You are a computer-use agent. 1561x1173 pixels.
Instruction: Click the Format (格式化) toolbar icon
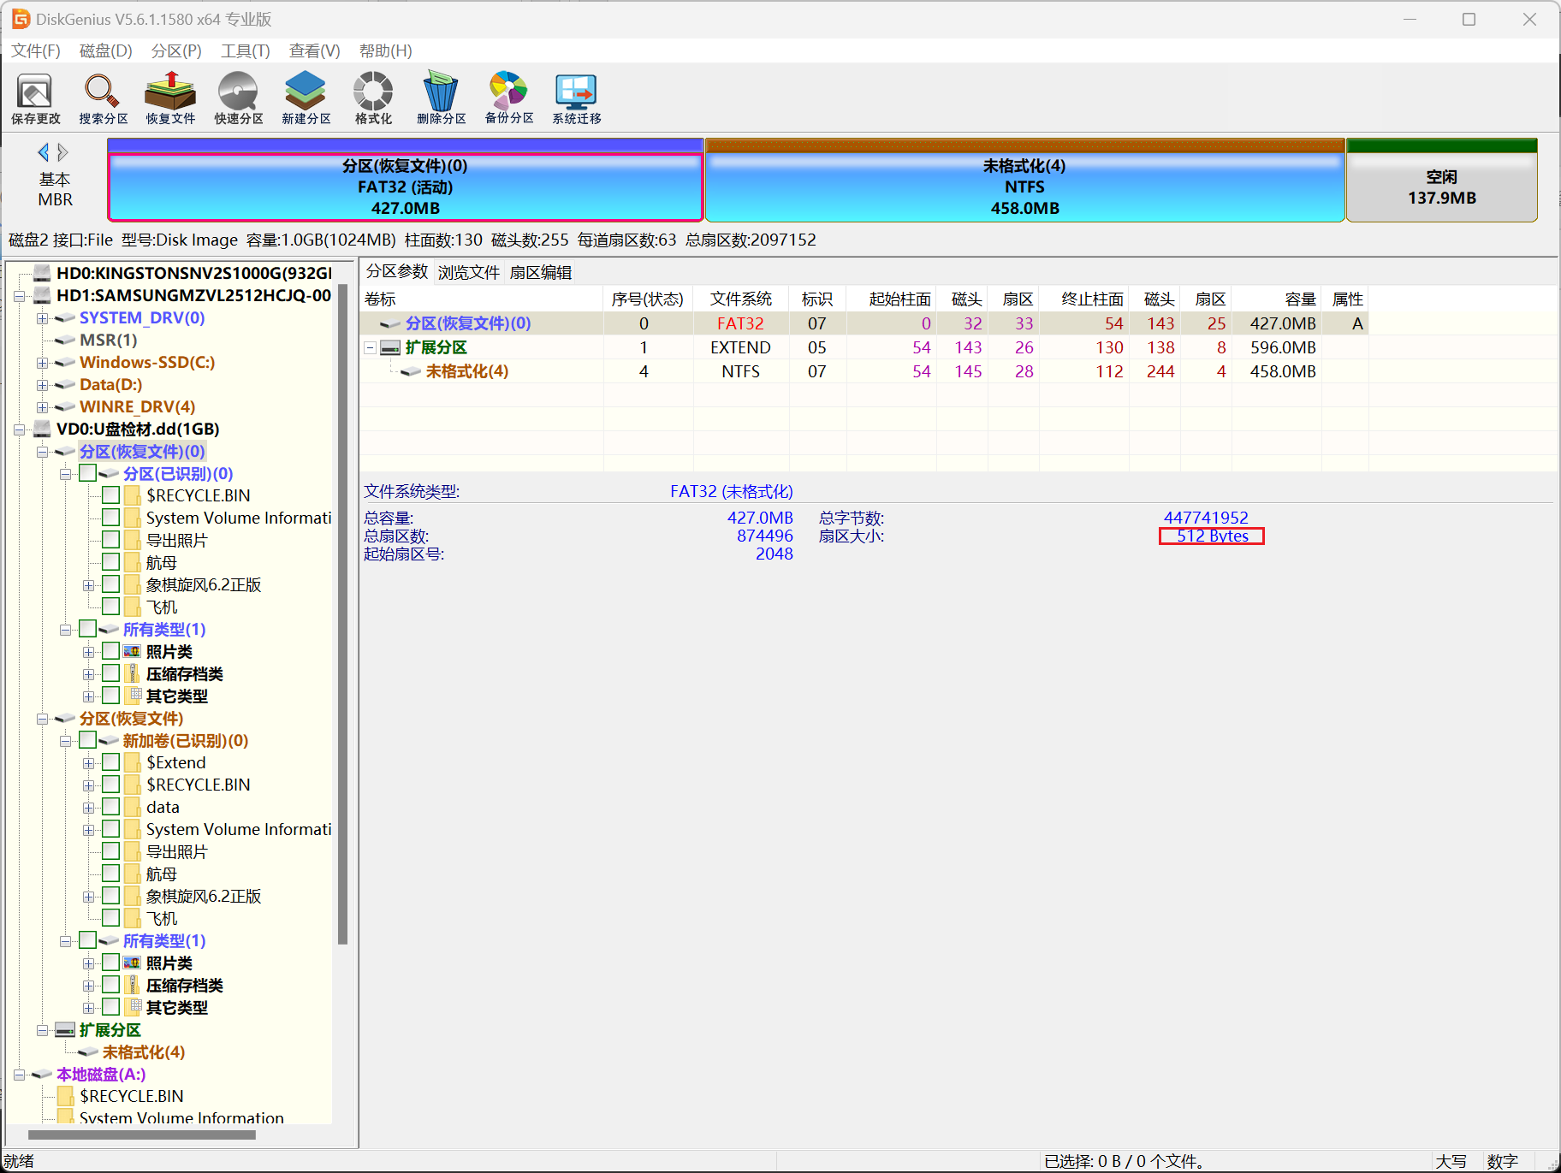[373, 98]
